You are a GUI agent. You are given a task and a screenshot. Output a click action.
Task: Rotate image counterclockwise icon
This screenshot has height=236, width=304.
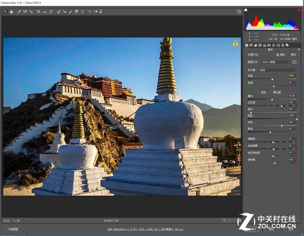95,11
